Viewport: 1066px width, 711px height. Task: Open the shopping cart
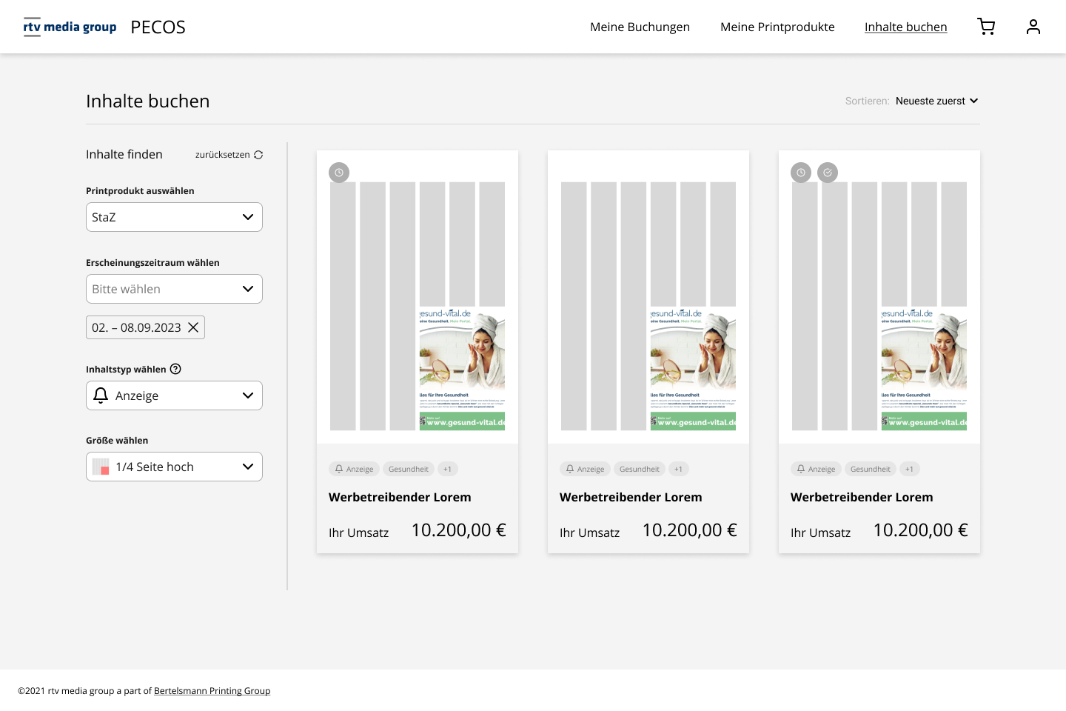[986, 27]
